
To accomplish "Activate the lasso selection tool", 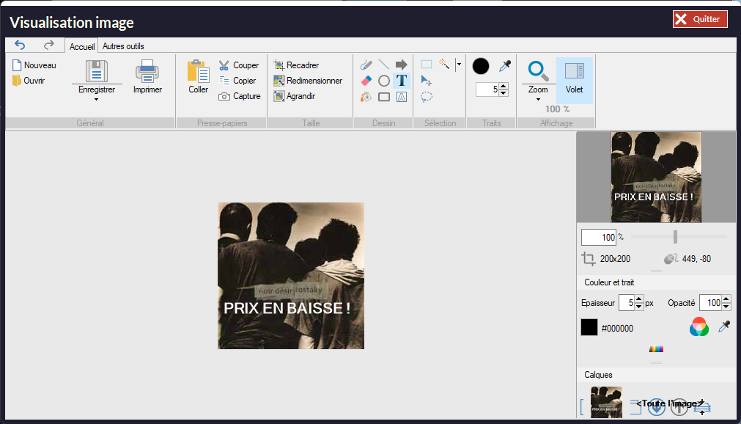I will 427,97.
